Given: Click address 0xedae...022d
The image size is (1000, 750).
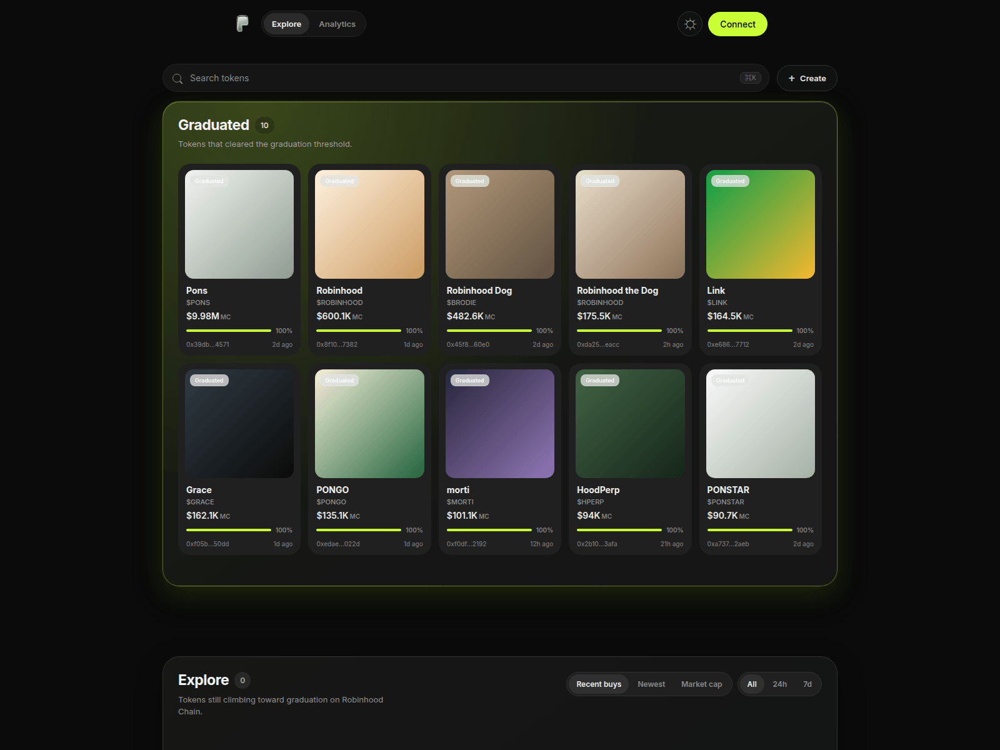Looking at the screenshot, I should (338, 544).
